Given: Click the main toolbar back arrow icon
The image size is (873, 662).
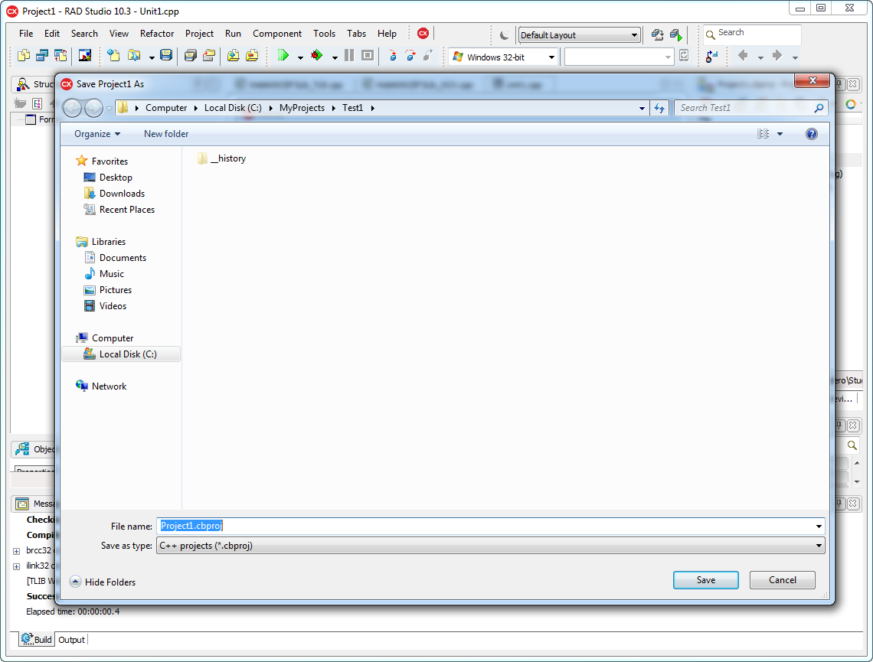Looking at the screenshot, I should pyautogui.click(x=743, y=56).
